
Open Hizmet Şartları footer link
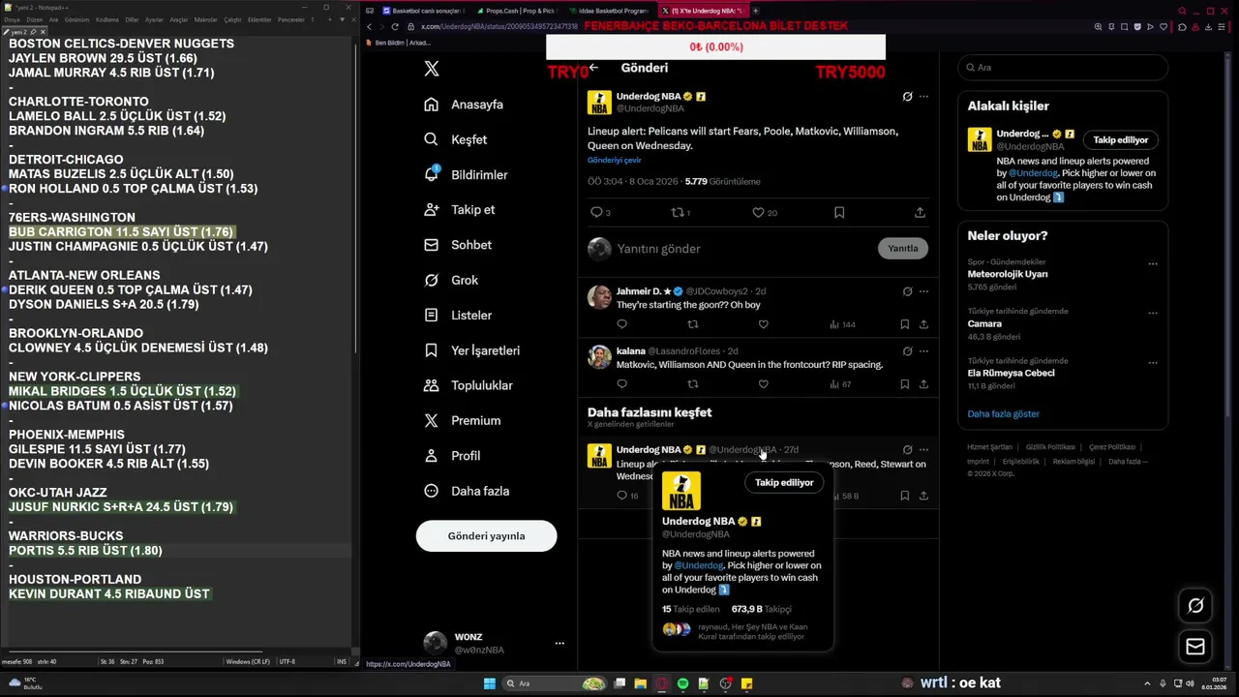pos(989,447)
